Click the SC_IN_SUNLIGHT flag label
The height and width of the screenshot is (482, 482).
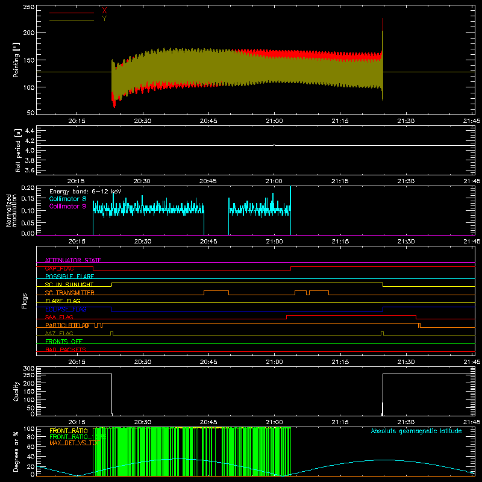click(69, 284)
